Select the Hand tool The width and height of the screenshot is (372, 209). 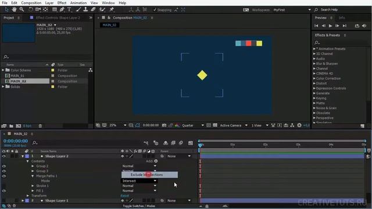click(x=14, y=9)
